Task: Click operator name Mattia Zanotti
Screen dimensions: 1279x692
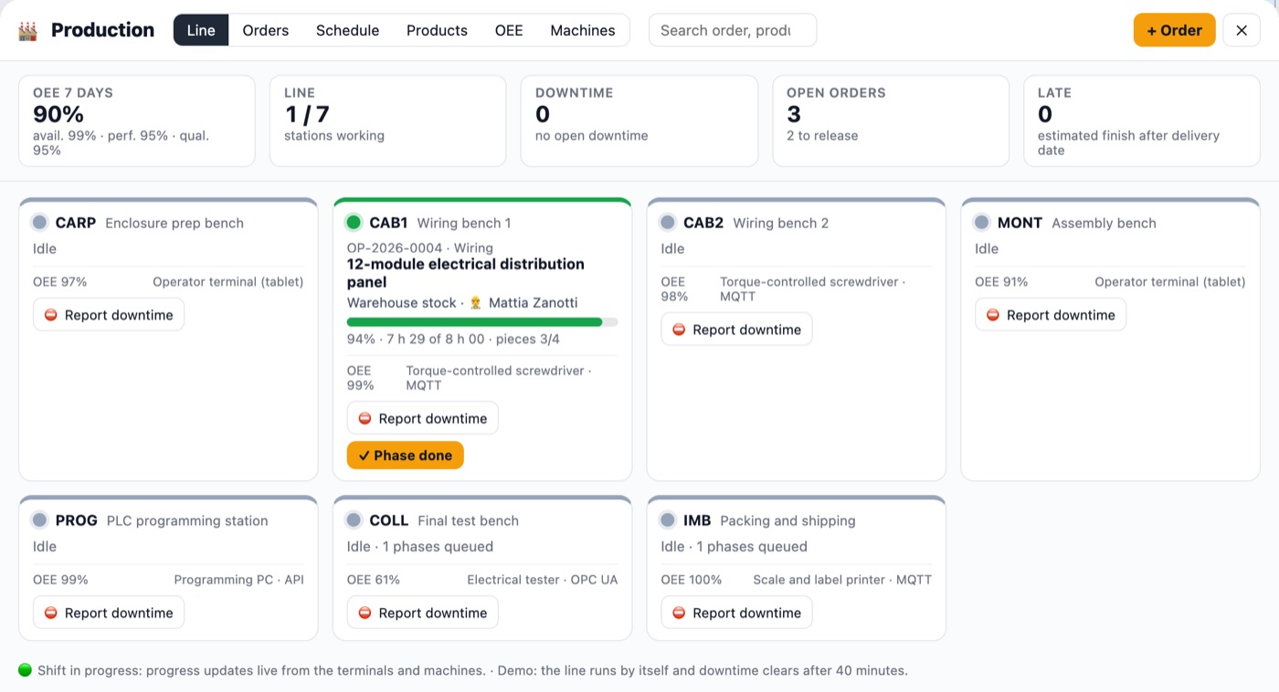Action: coord(533,303)
